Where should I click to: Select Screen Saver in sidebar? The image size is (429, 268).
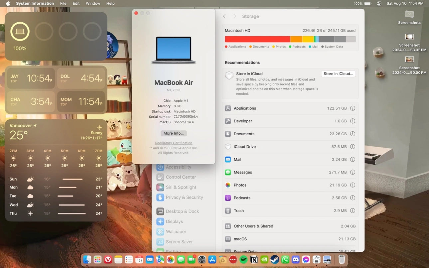click(x=179, y=242)
